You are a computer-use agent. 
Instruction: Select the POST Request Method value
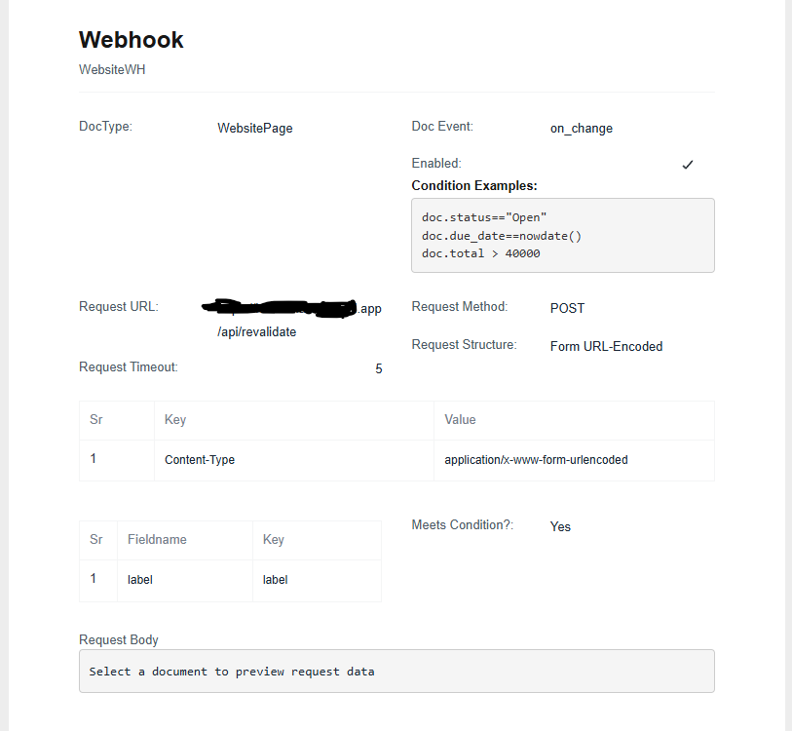[x=567, y=308]
